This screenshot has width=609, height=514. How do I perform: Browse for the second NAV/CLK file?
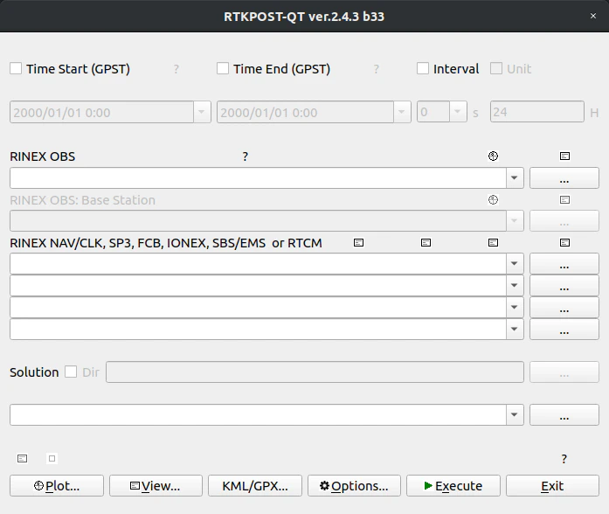point(564,285)
